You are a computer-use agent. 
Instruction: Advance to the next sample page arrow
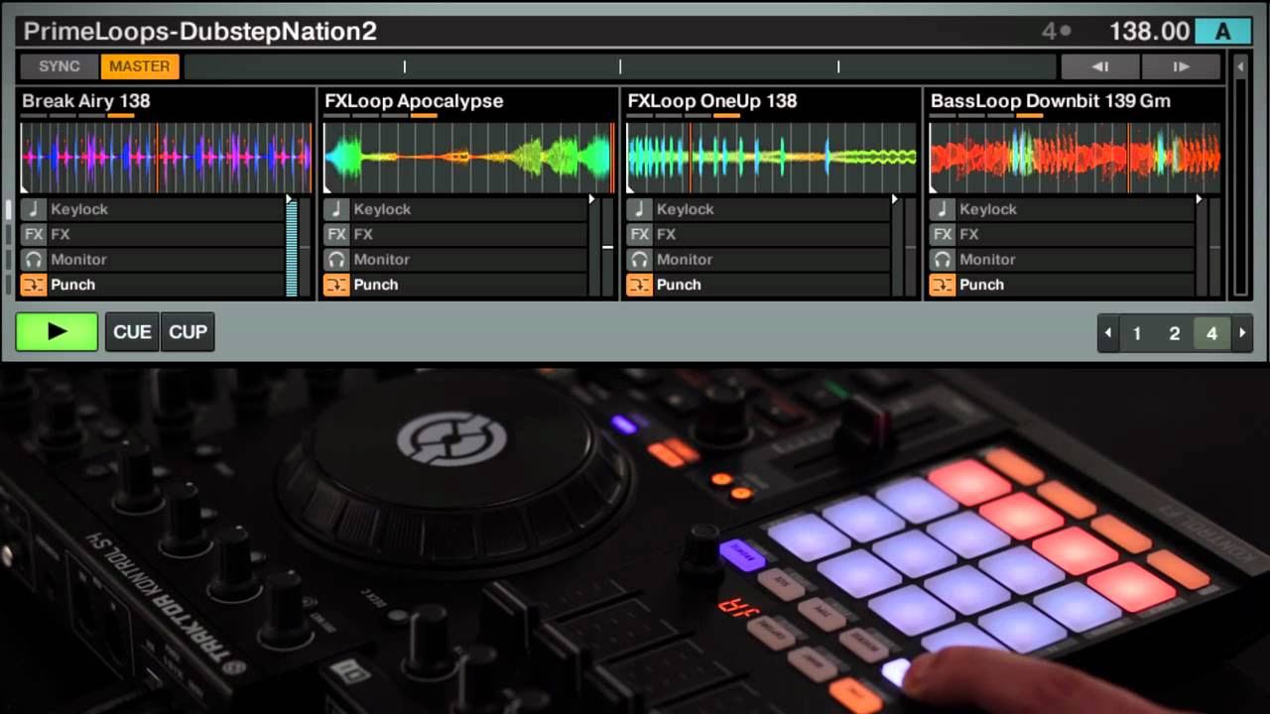coord(1242,333)
